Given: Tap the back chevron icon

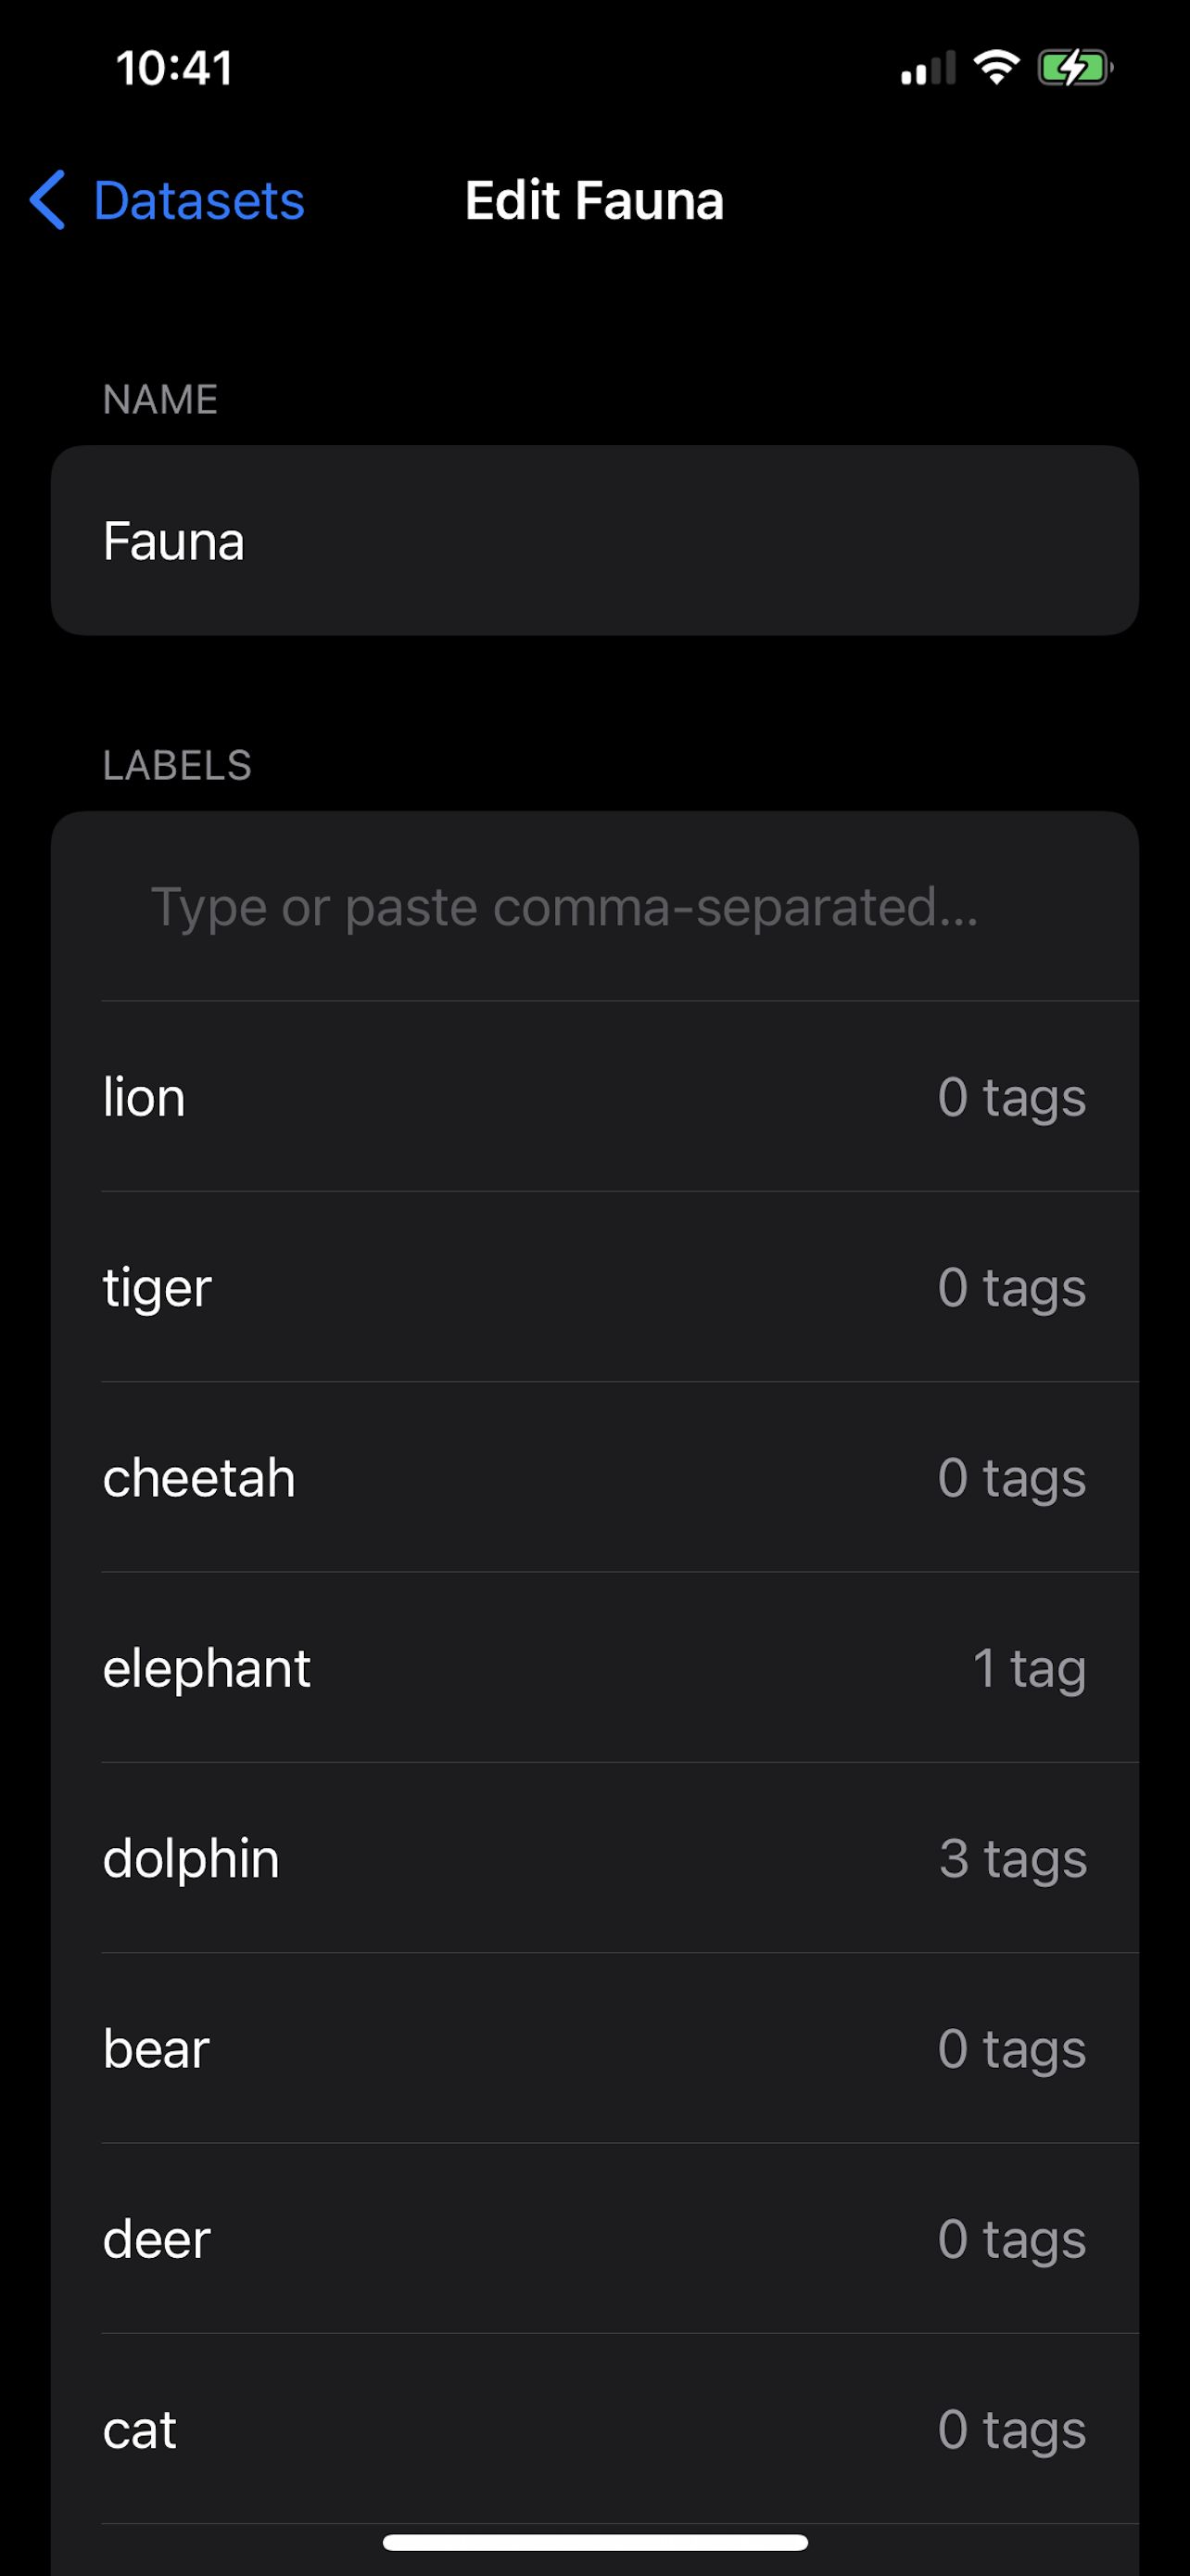Looking at the screenshot, I should (x=47, y=200).
